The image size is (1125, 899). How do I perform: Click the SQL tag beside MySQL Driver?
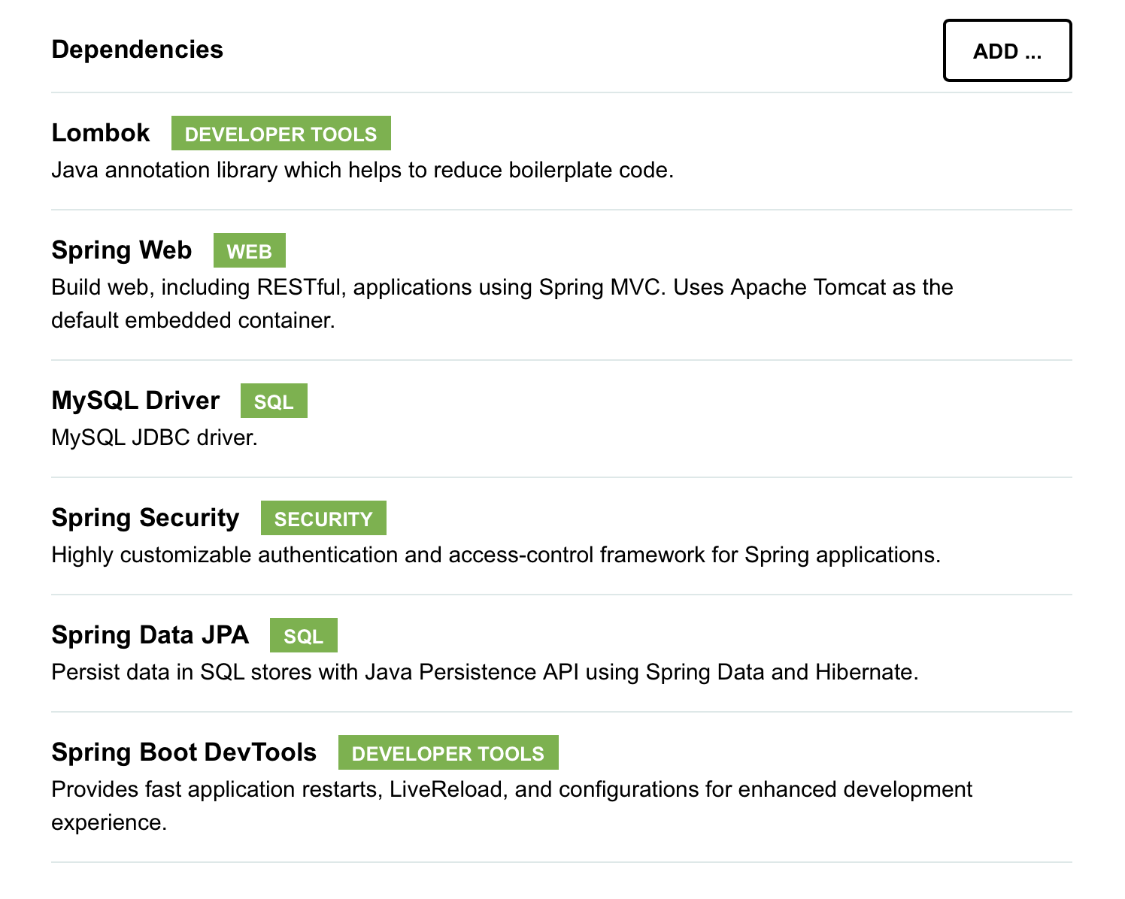274,401
